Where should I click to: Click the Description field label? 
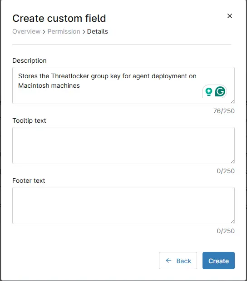[30, 60]
